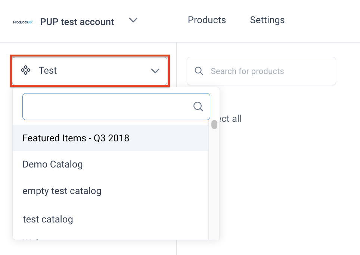Open the PUP test account switcher chevron
The image size is (360, 255).
tap(133, 21)
